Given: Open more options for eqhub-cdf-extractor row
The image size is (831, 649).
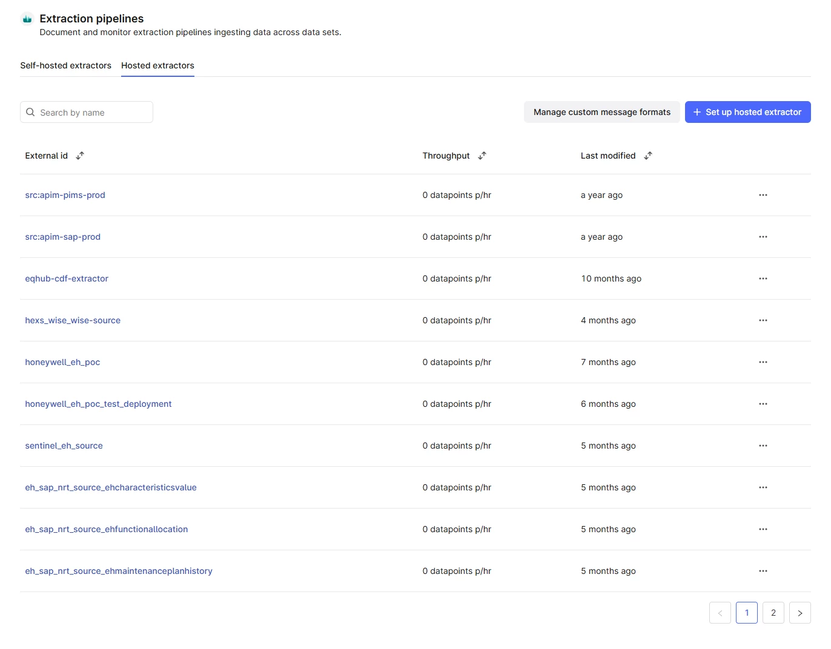Looking at the screenshot, I should point(763,278).
